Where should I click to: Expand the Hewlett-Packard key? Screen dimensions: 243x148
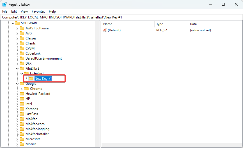coord(17,94)
